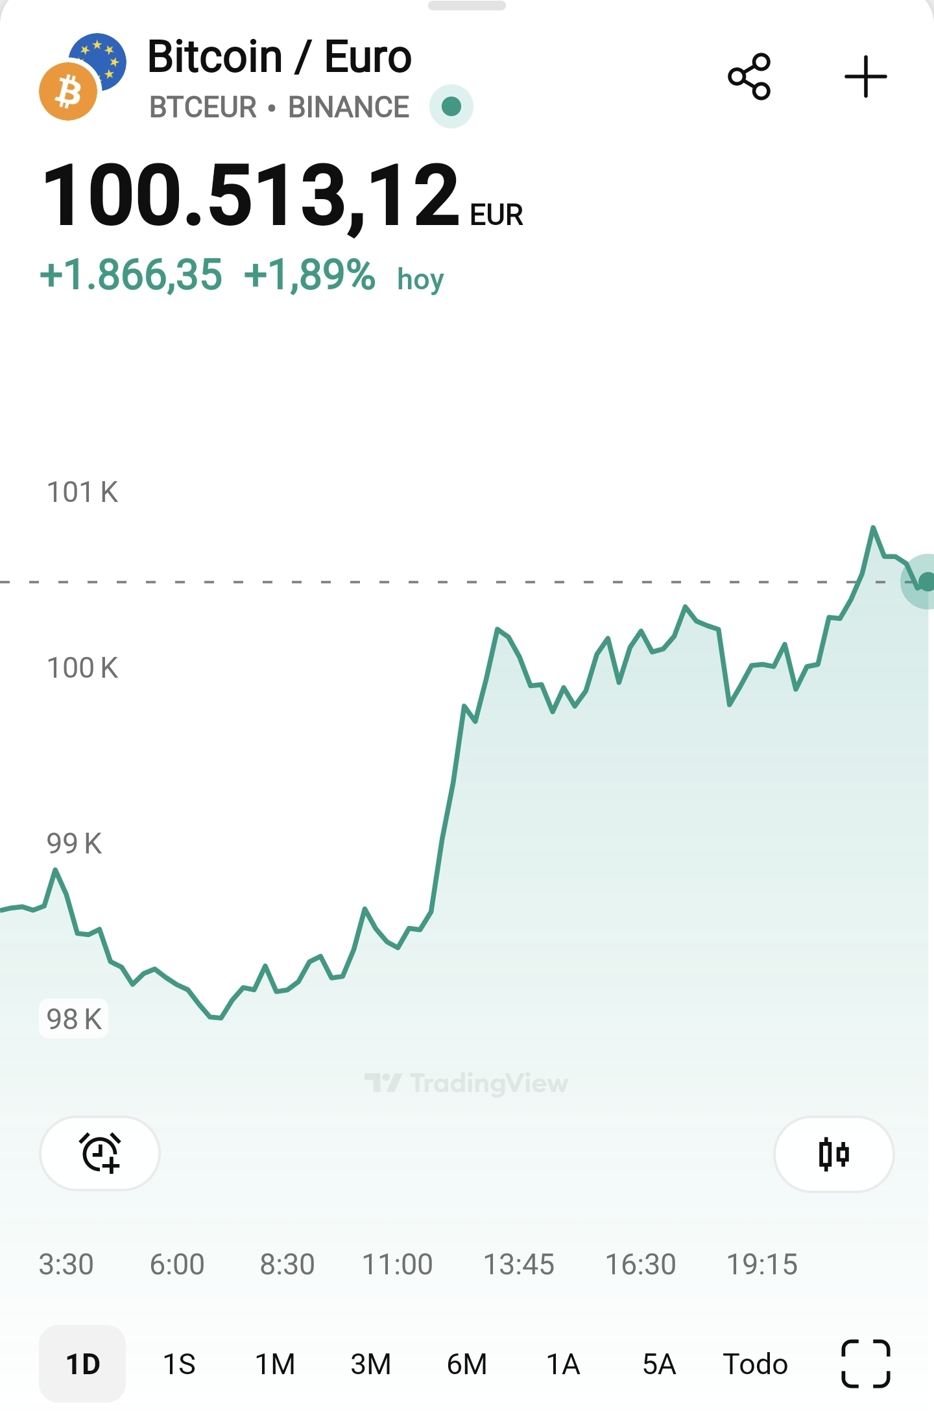
Task: Select the 1A time range
Action: pos(563,1364)
